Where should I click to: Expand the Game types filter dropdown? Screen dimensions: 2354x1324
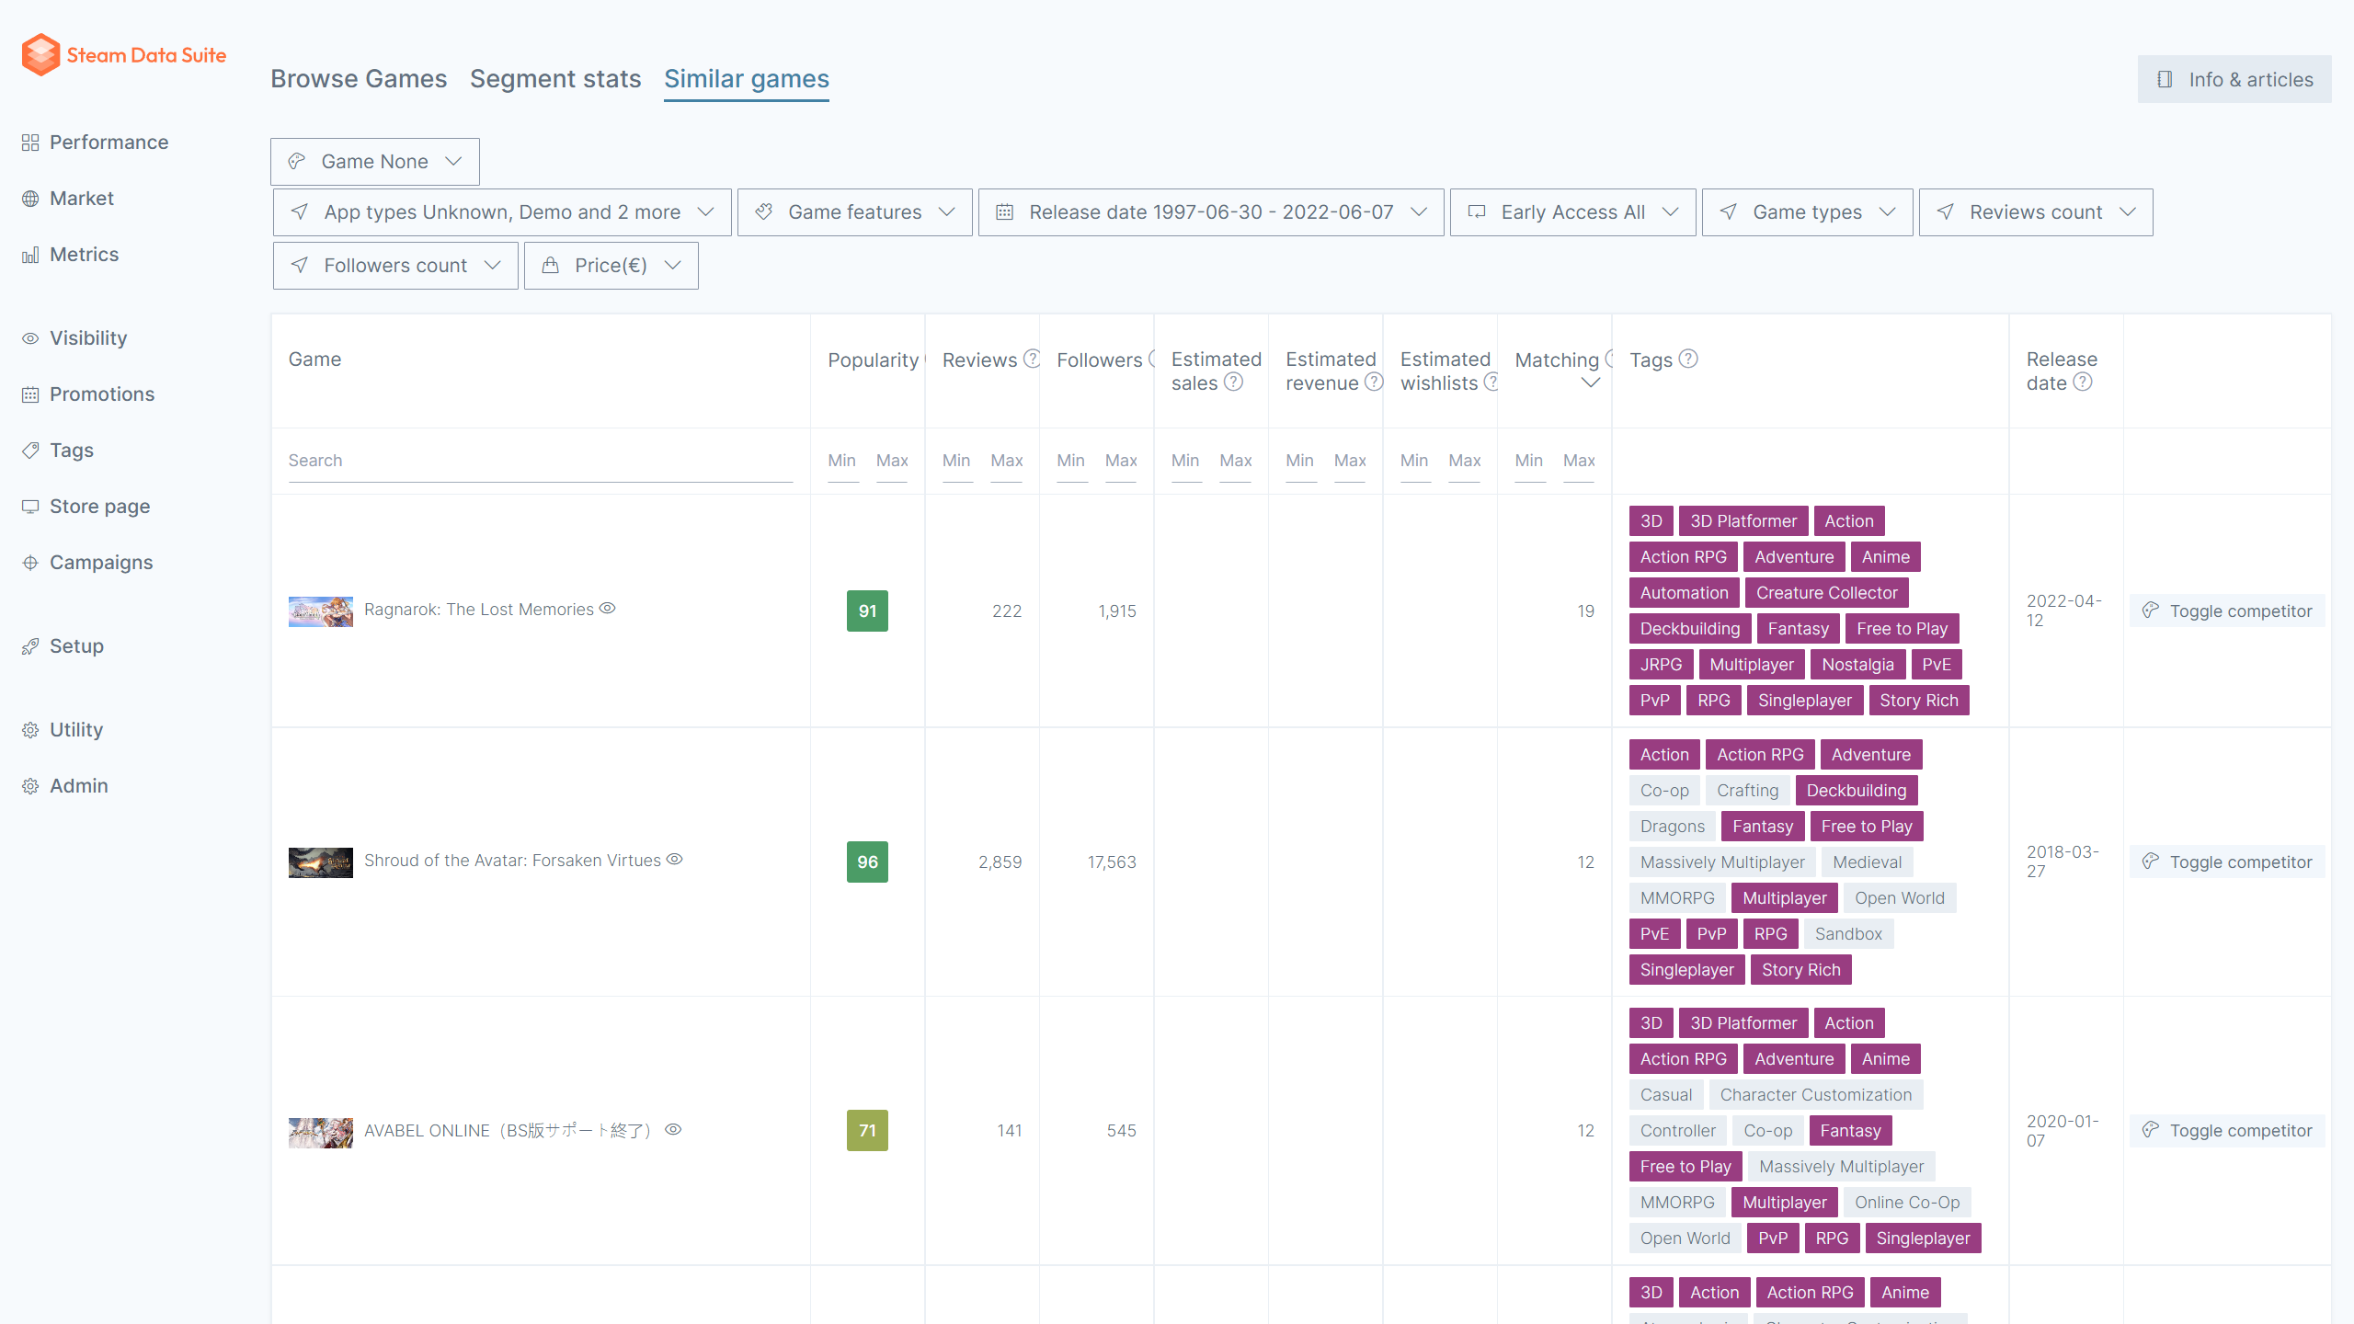point(1808,212)
